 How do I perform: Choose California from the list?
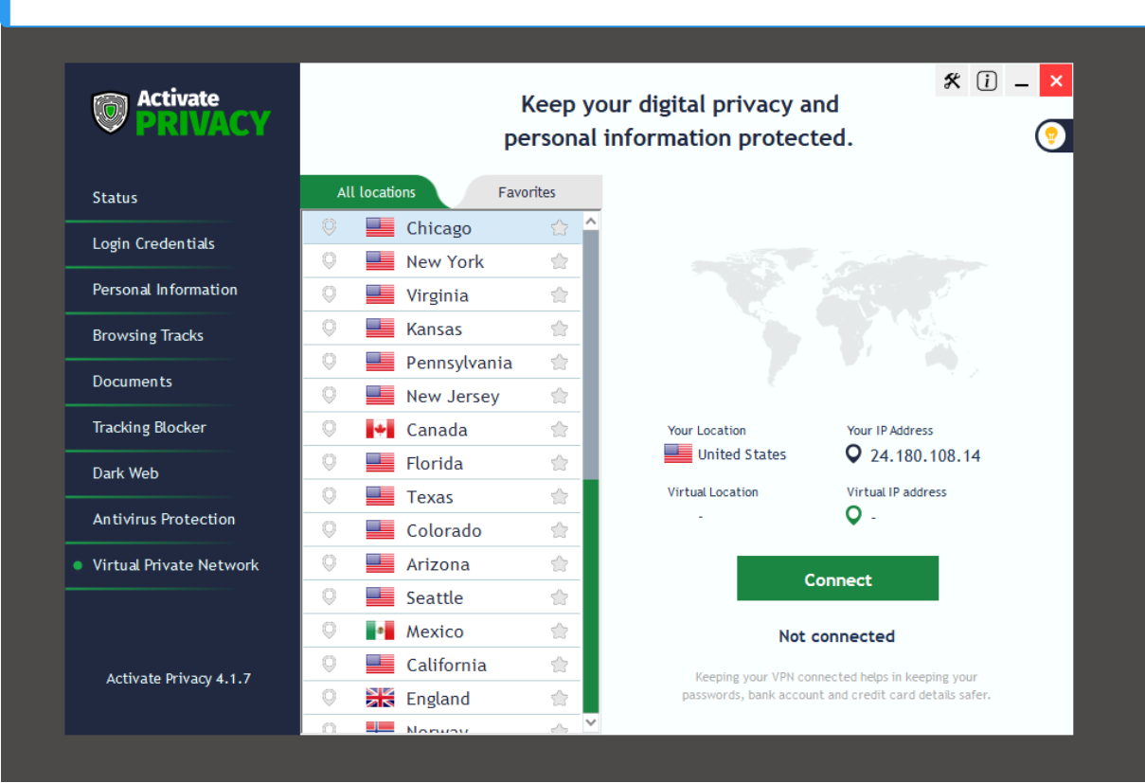point(441,665)
